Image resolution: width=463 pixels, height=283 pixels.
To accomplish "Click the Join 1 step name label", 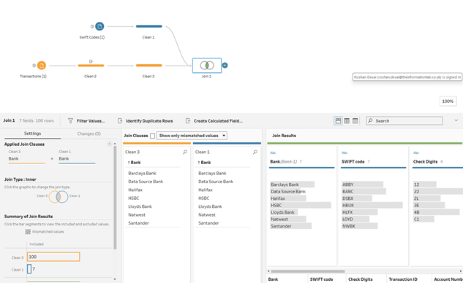I will point(206,77).
